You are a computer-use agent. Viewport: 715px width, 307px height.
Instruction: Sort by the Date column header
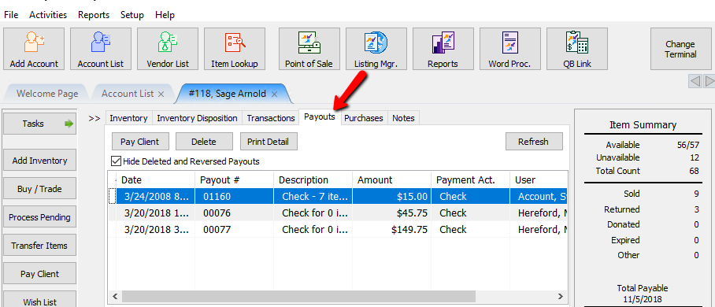click(156, 179)
